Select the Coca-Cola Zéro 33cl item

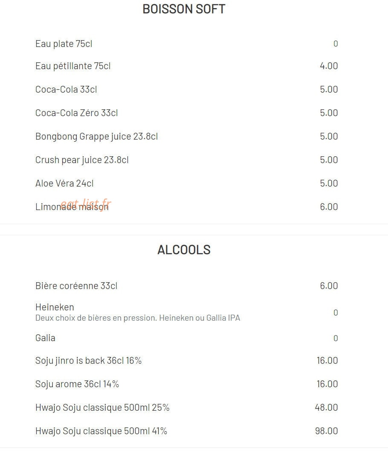pos(76,113)
